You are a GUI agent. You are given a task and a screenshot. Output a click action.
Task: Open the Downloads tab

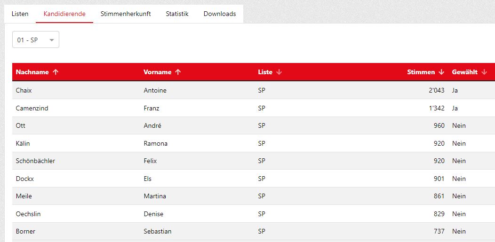(x=220, y=14)
